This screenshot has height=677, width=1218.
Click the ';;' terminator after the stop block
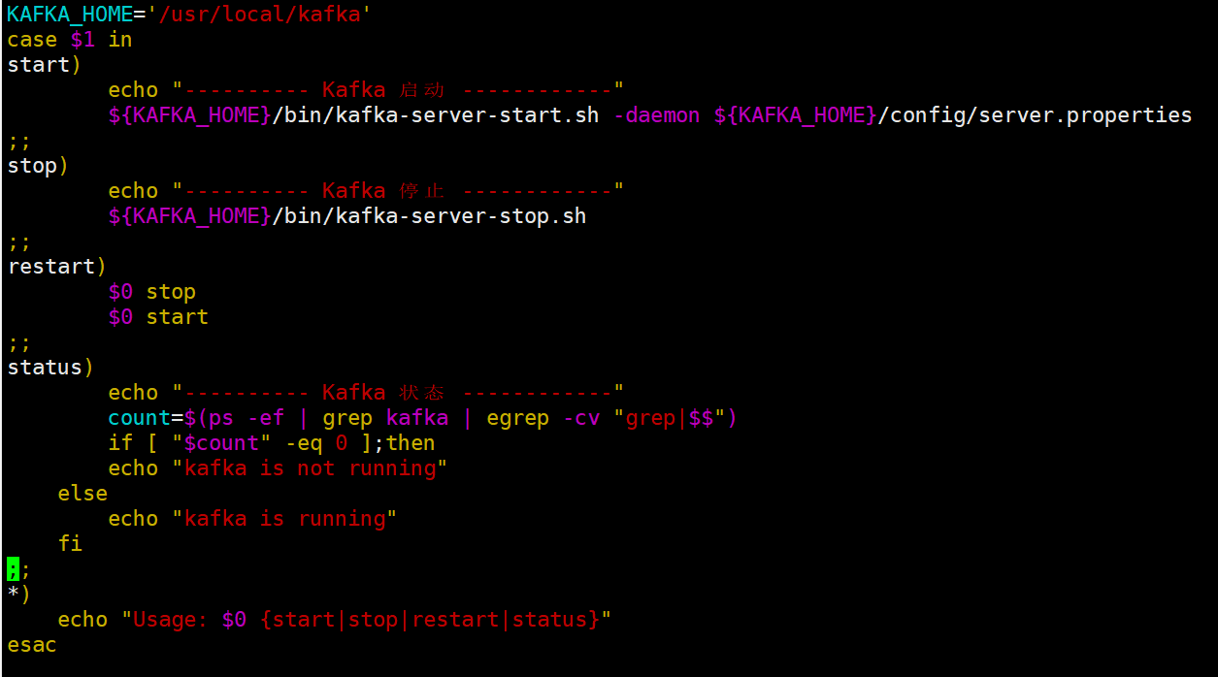click(x=19, y=242)
